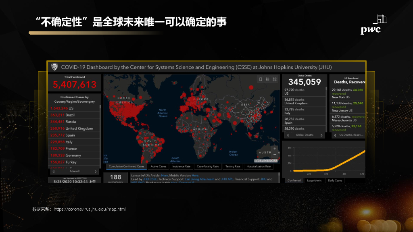Click the North Atlantic Ocean map label
The width and height of the screenshot is (413, 232).
pyautogui.click(x=163, y=113)
